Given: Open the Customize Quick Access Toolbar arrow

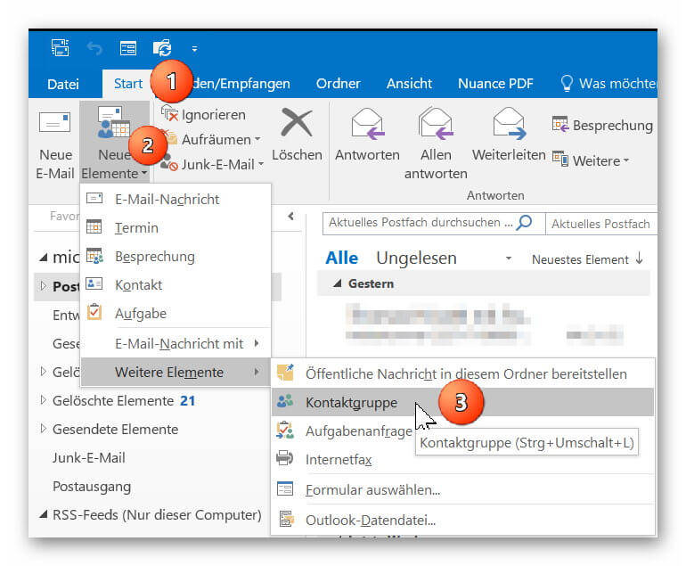Looking at the screenshot, I should pos(195,49).
